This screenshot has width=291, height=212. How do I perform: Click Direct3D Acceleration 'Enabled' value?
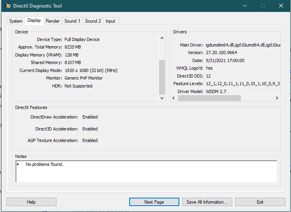tap(90, 129)
